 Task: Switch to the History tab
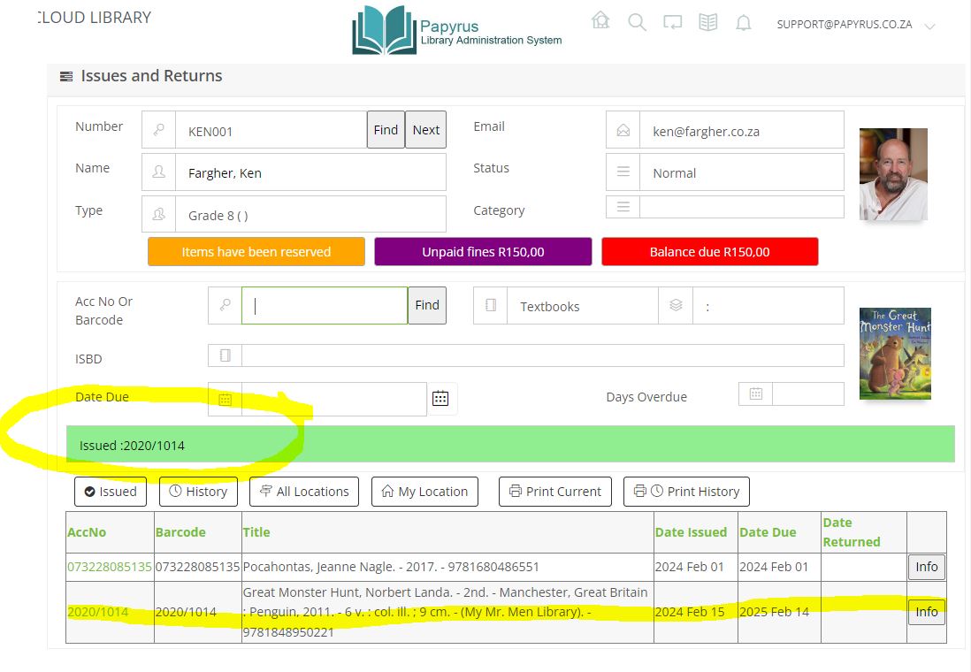pos(198,492)
